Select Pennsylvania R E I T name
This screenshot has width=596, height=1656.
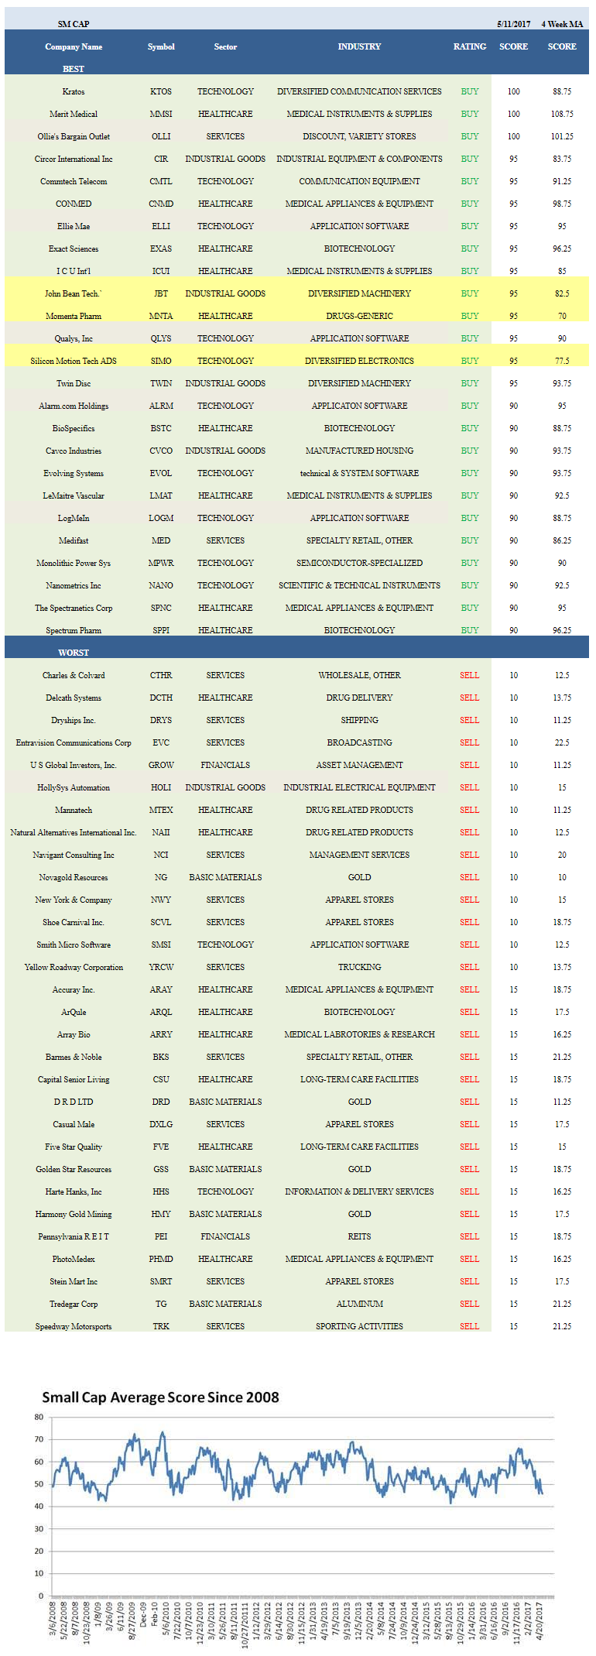pyautogui.click(x=74, y=1236)
